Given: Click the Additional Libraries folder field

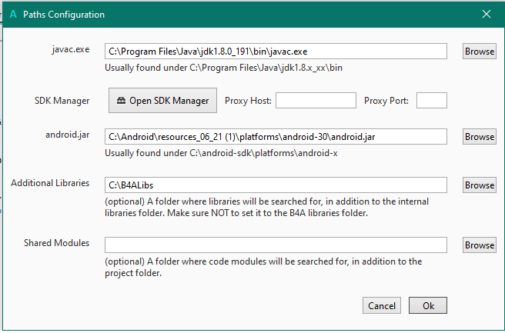Looking at the screenshot, I should 276,185.
